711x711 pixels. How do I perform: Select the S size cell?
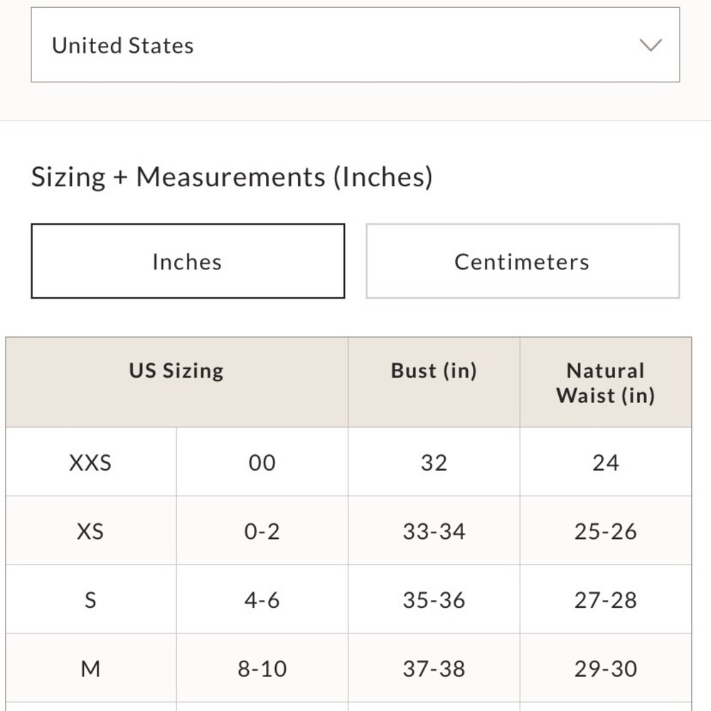91,599
